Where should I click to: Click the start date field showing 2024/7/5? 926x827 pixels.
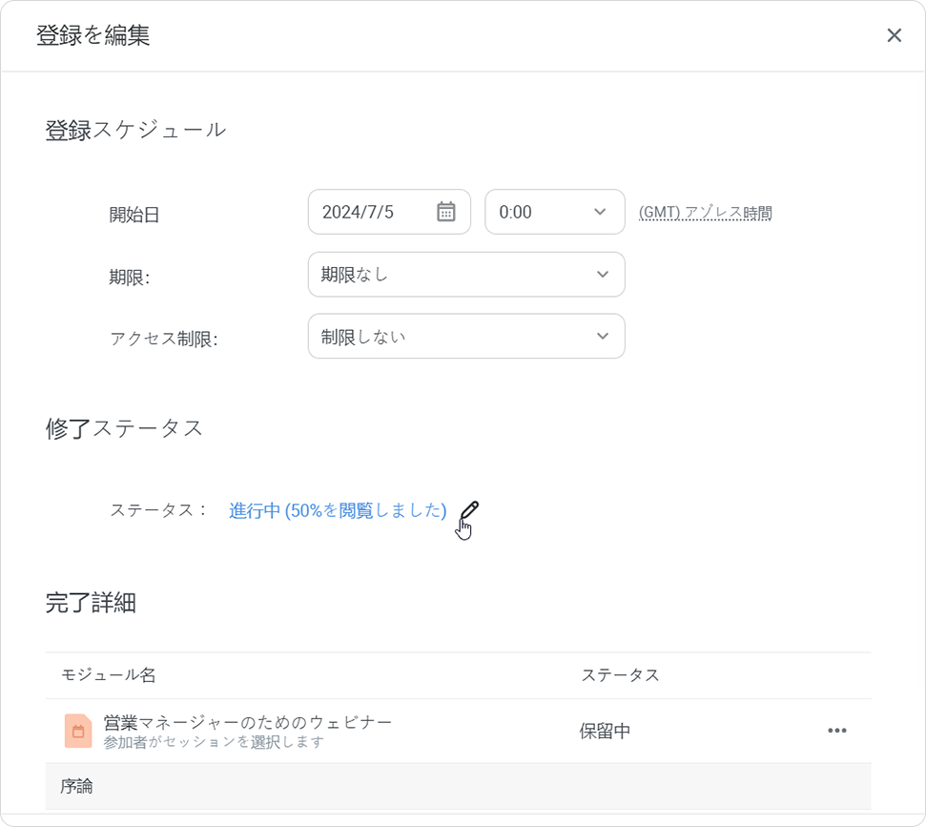(372, 212)
